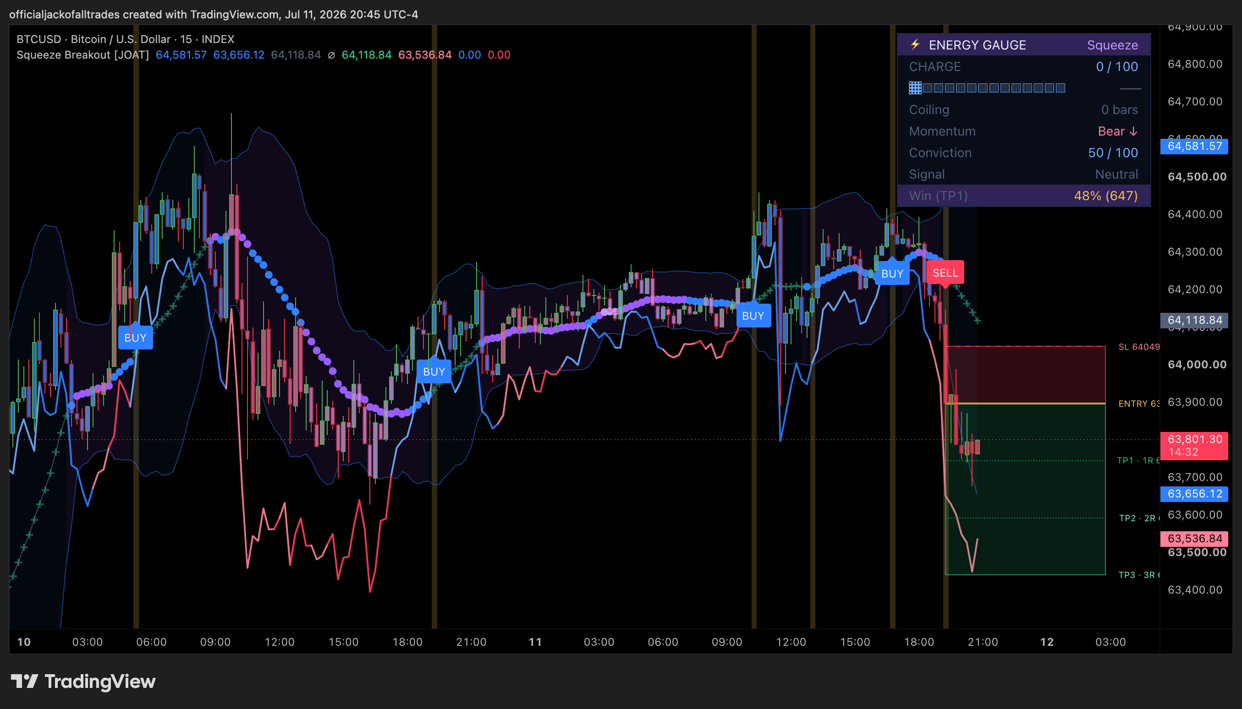This screenshot has width=1242, height=709.
Task: Click the red stop-loss risk zone
Action: pos(1025,375)
